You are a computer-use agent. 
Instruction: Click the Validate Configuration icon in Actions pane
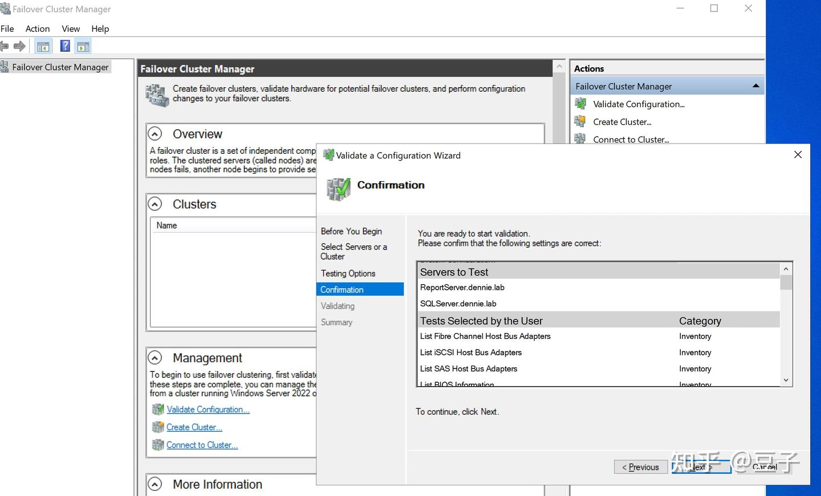pos(580,104)
